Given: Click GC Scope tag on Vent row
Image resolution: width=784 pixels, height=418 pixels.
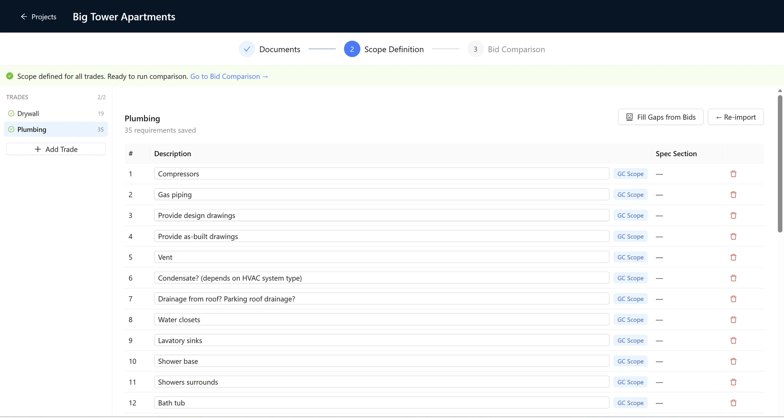Looking at the screenshot, I should pyautogui.click(x=630, y=257).
